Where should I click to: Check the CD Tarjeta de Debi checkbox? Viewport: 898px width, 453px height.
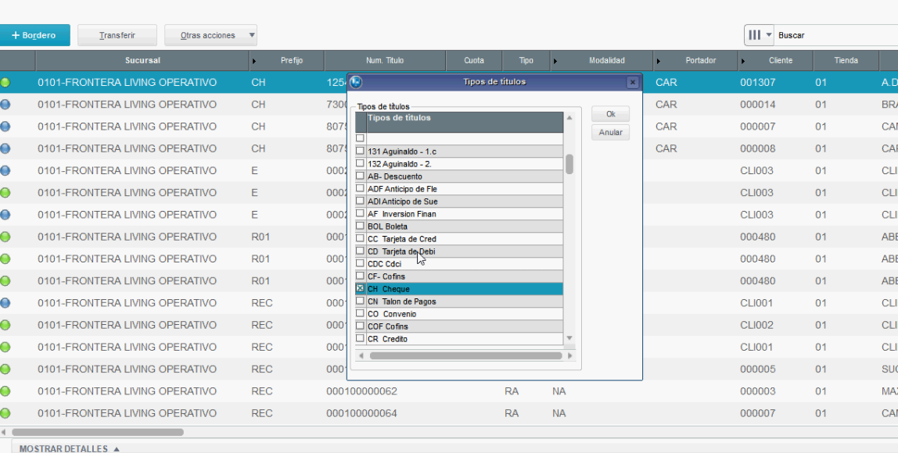(361, 251)
